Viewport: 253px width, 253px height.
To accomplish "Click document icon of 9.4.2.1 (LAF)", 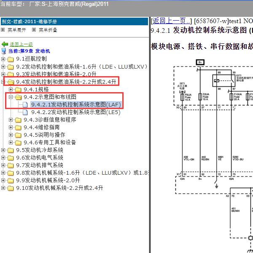I will [x=25, y=104].
